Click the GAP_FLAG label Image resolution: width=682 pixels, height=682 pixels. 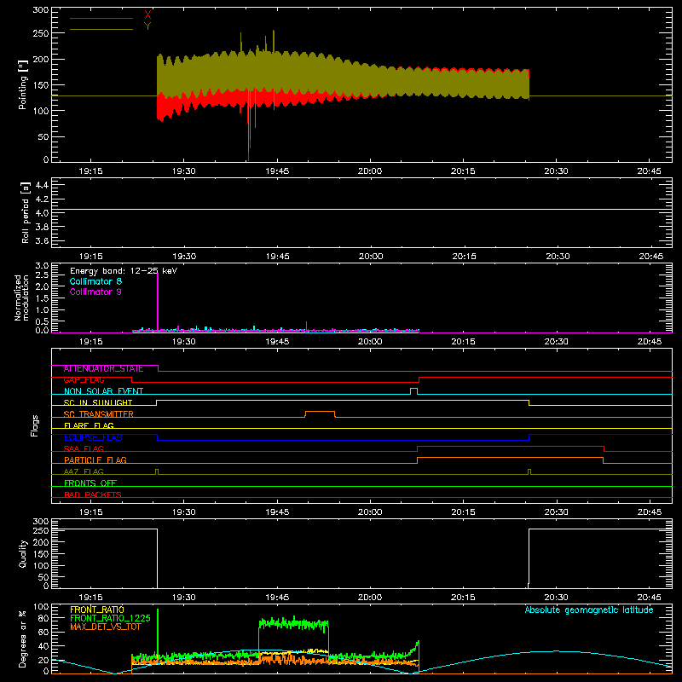point(84,380)
